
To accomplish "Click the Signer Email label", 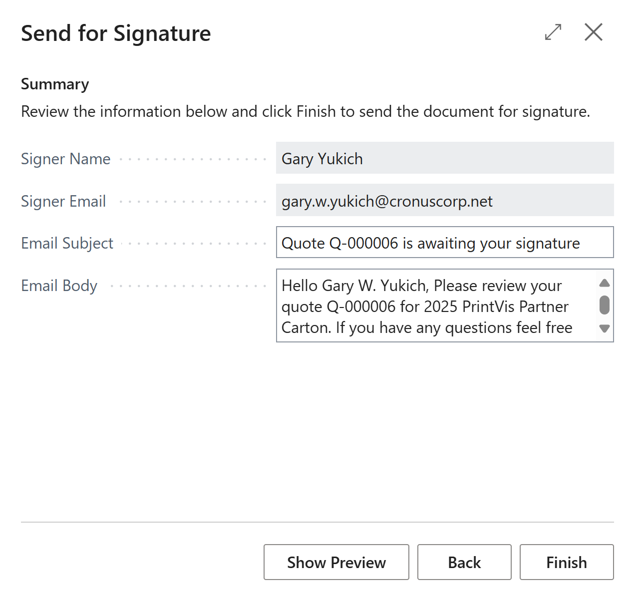I will pyautogui.click(x=63, y=201).
